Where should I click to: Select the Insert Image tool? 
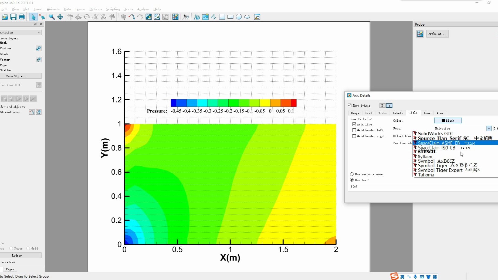[205, 17]
